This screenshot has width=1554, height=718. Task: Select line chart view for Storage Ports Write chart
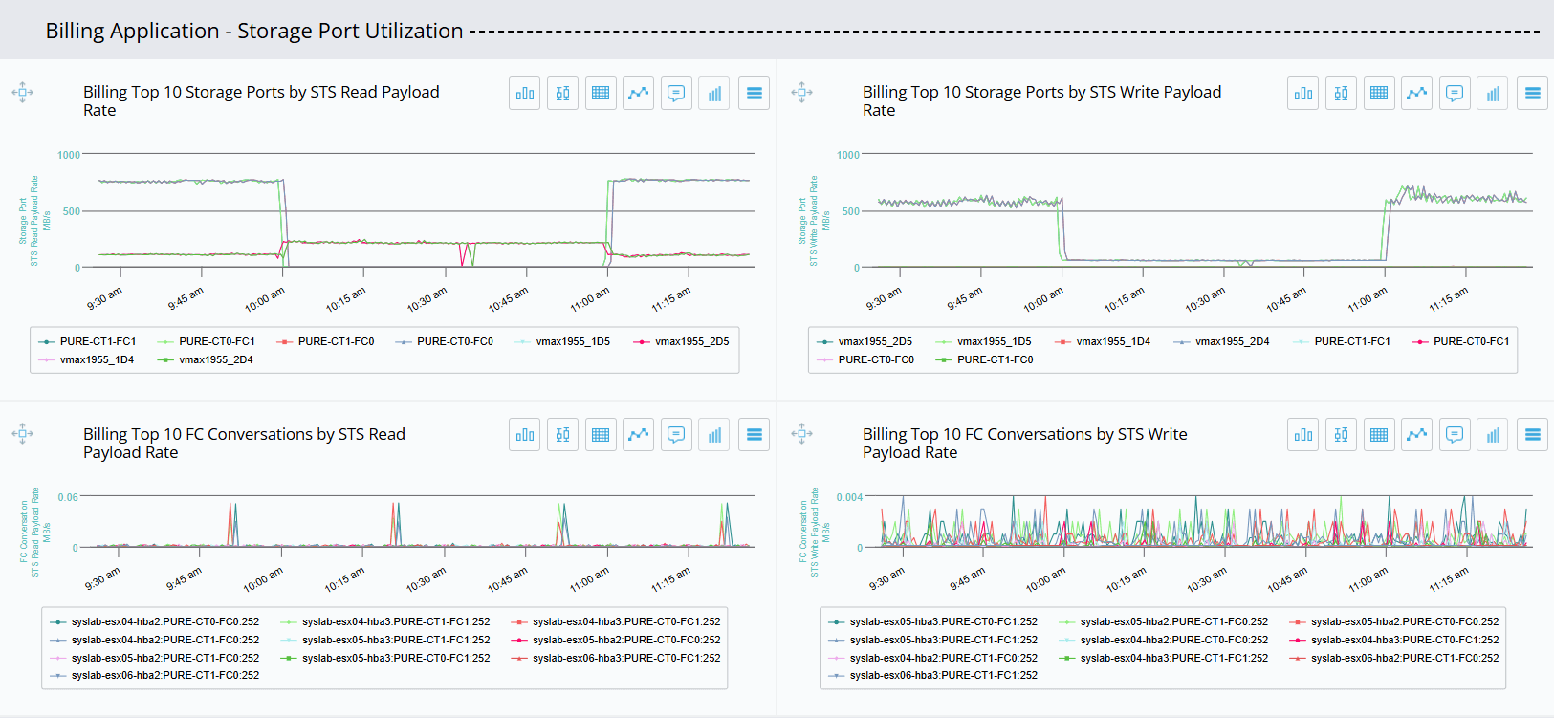coord(1416,93)
